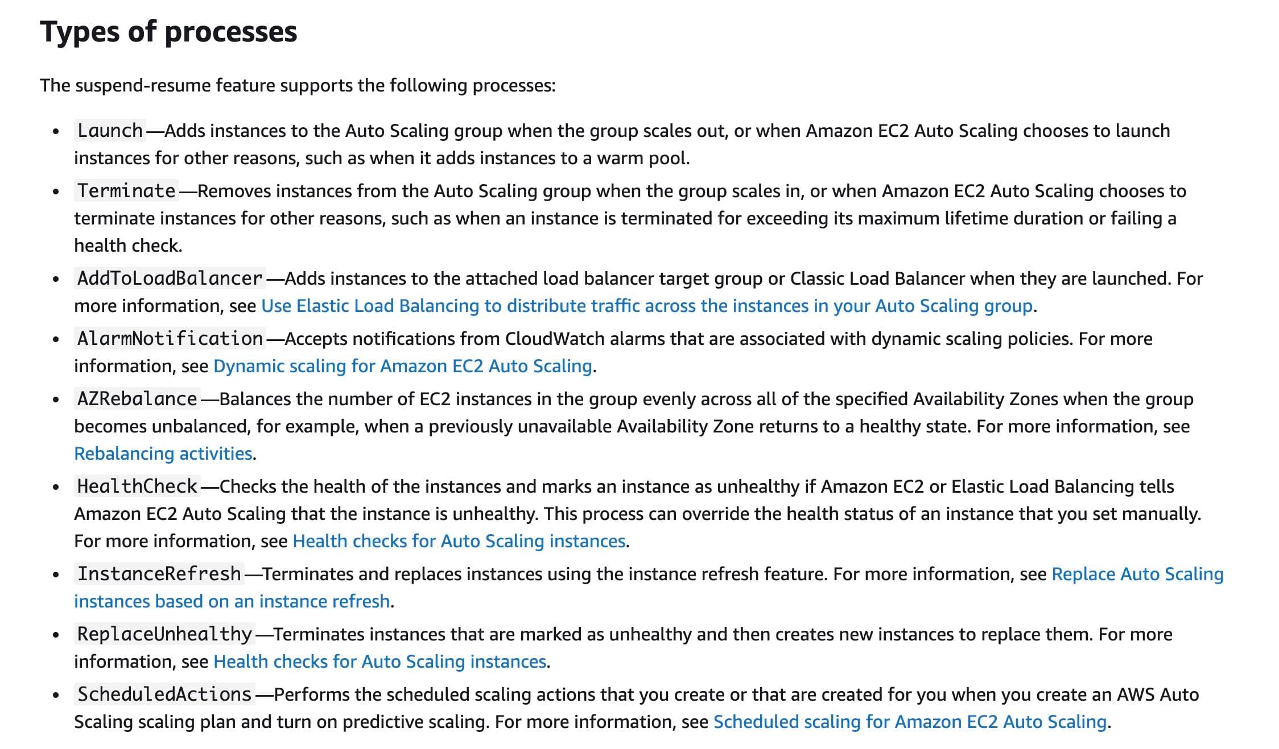Click the ReplaceUnhealthy code term
The image size is (1279, 749).
(164, 635)
